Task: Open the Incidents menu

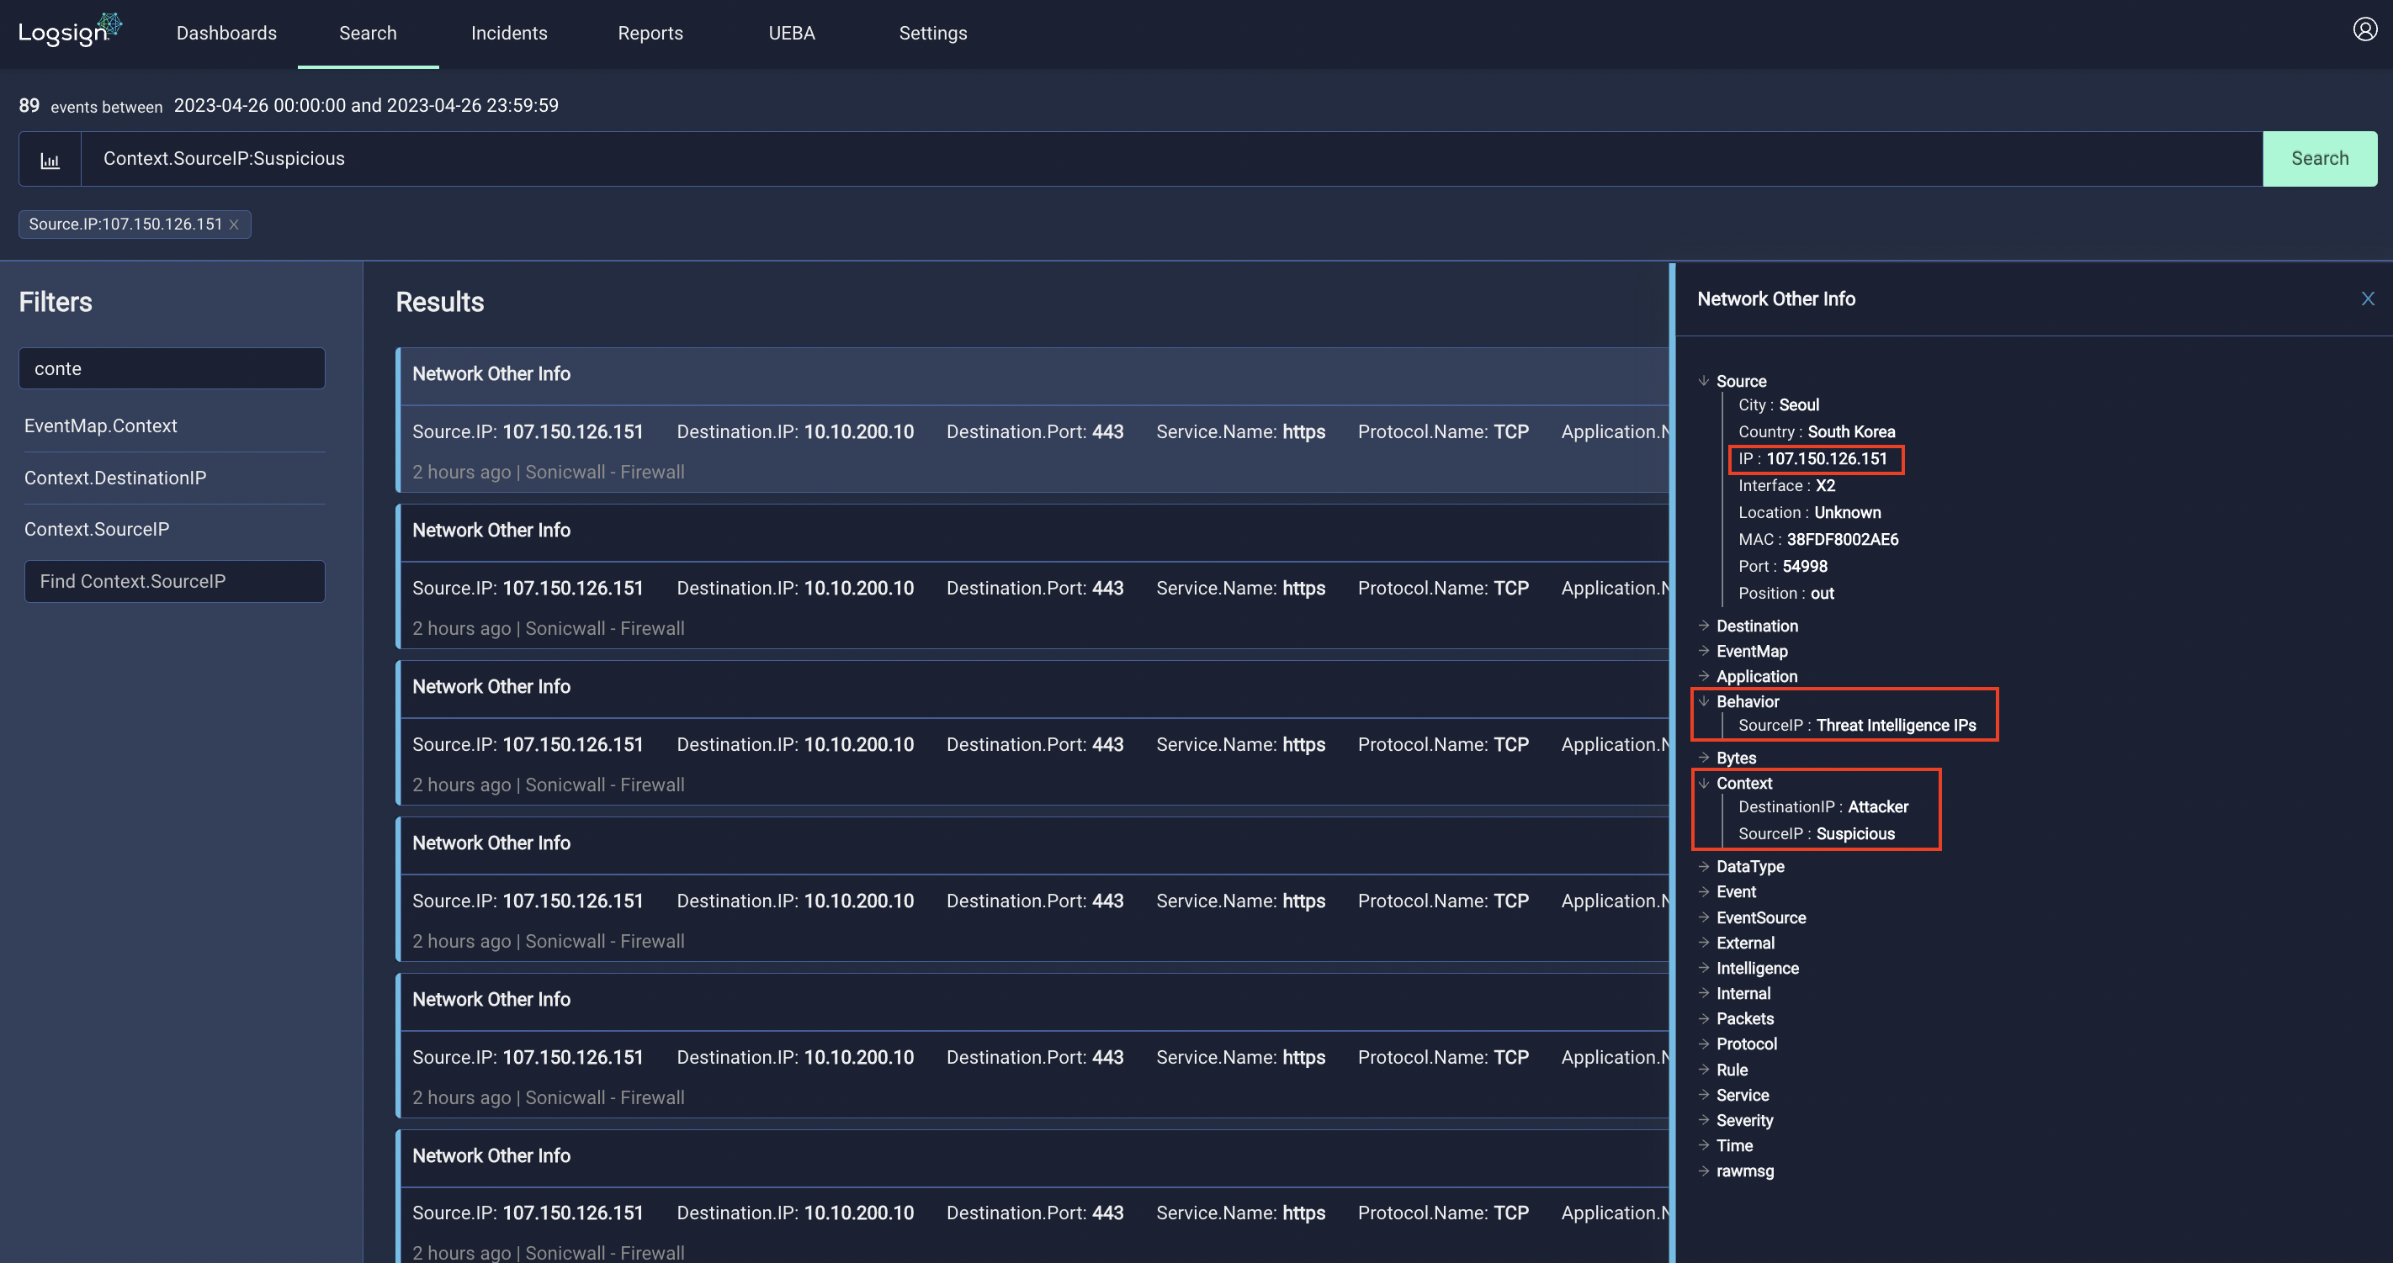Action: click(509, 34)
